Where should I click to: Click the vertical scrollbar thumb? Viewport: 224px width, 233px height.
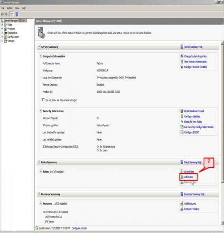pos(222,114)
